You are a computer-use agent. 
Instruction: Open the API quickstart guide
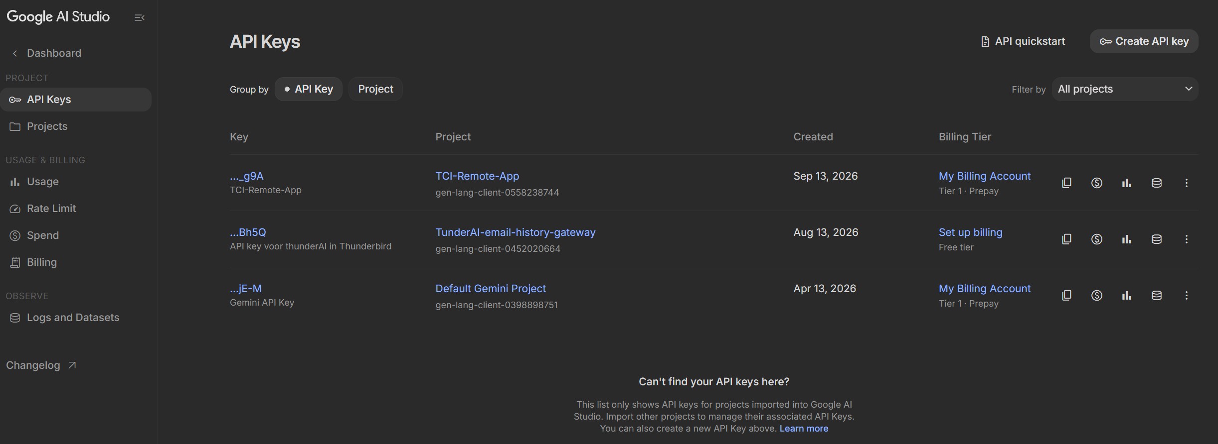1023,41
